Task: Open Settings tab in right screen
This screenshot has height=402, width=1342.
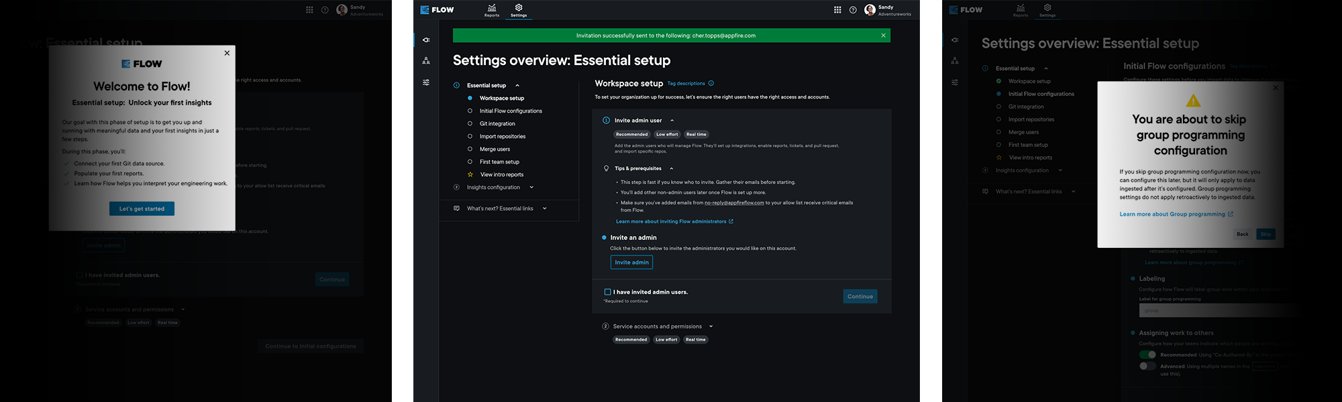Action: click(1047, 10)
